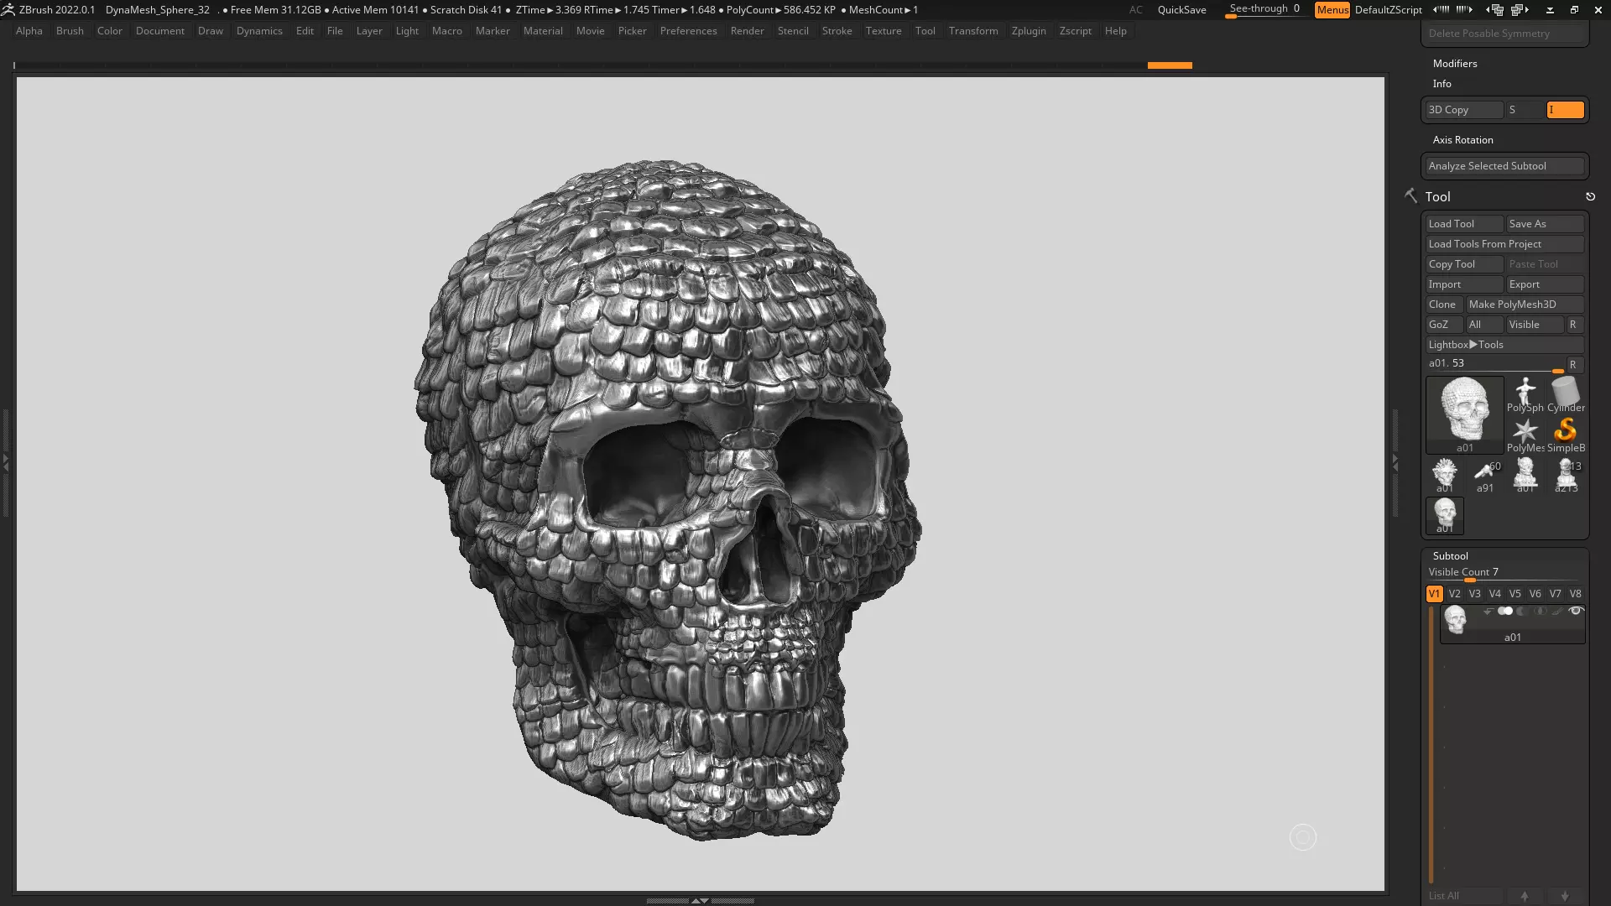Expand the Axis Rotation section
1611x906 pixels.
tap(1462, 140)
